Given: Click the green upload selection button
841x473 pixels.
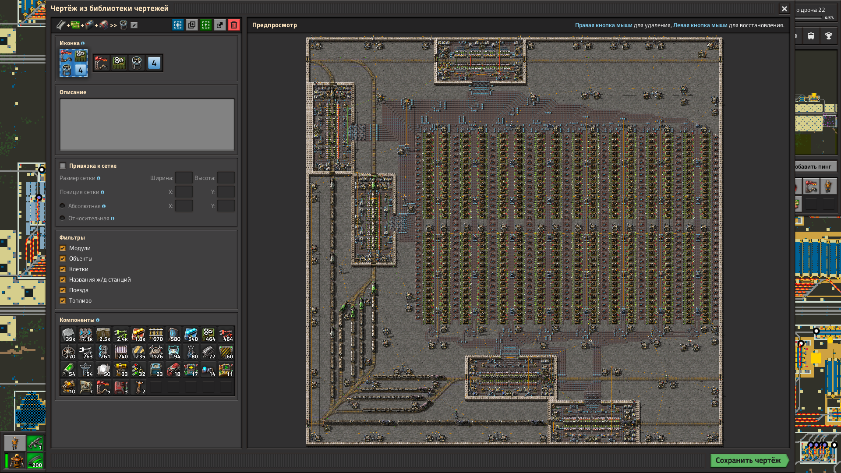Looking at the screenshot, I should [x=206, y=25].
